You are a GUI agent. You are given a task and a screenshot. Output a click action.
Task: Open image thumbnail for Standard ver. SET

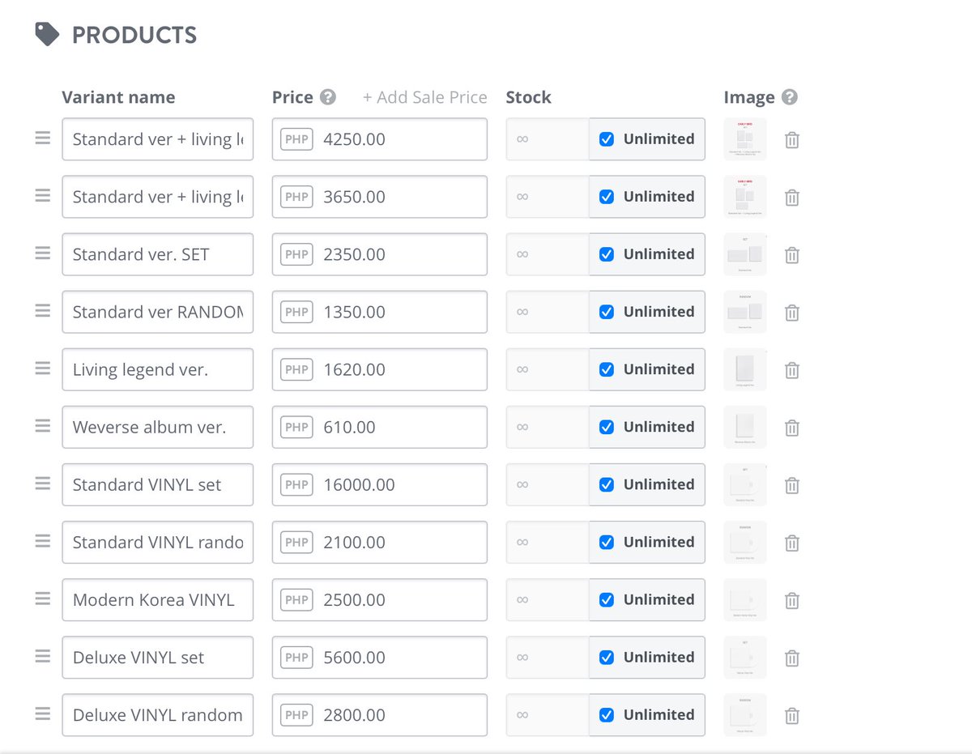[745, 254]
